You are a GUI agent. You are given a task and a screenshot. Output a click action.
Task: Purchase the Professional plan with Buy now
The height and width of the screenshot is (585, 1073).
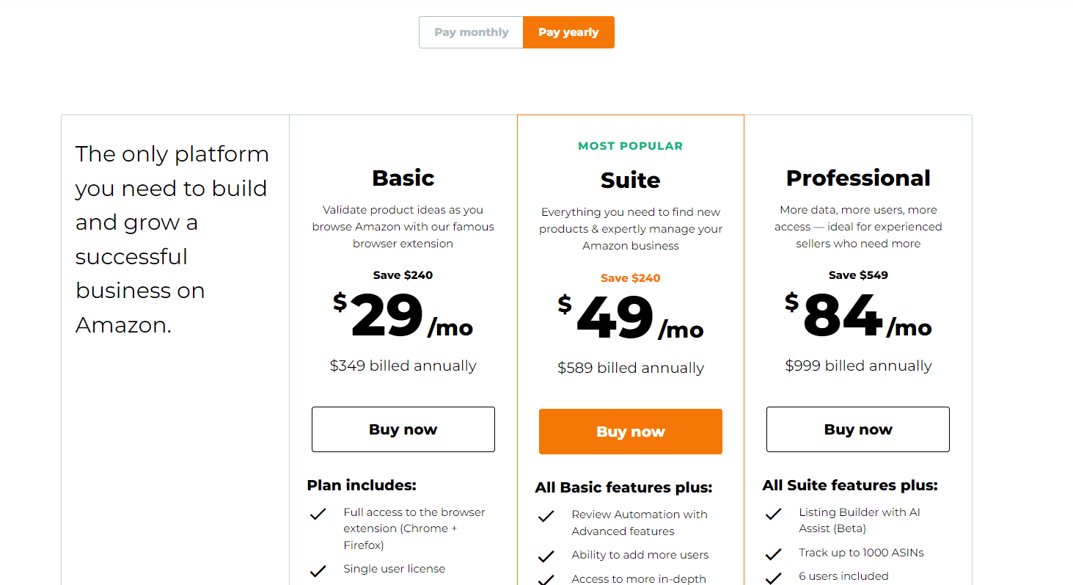(857, 429)
